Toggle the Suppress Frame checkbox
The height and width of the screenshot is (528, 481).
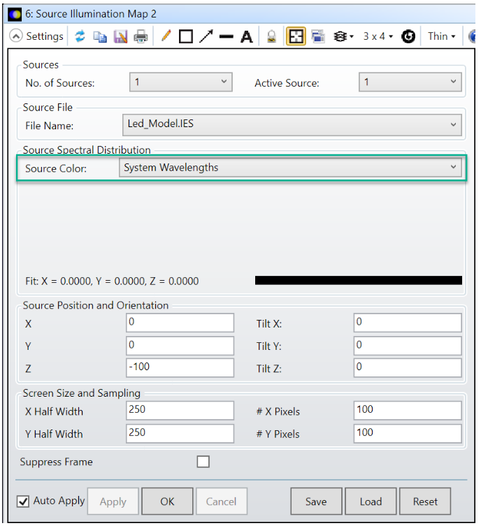[203, 462]
